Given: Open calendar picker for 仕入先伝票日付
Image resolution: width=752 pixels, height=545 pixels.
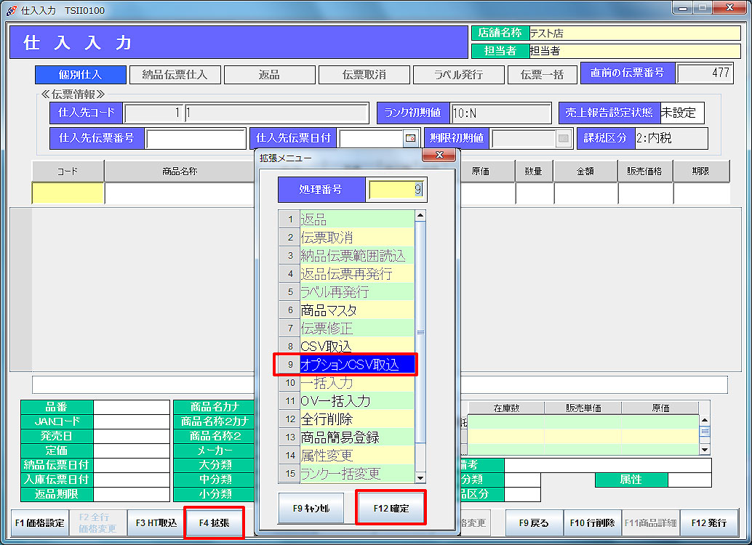Looking at the screenshot, I should coord(410,138).
